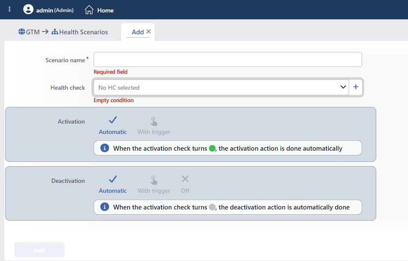Select With trigger under Deactivation

click(x=153, y=185)
